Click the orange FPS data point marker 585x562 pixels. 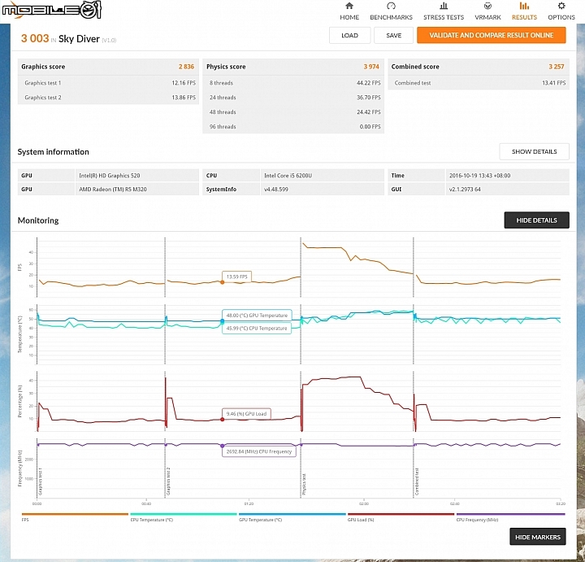coord(223,282)
